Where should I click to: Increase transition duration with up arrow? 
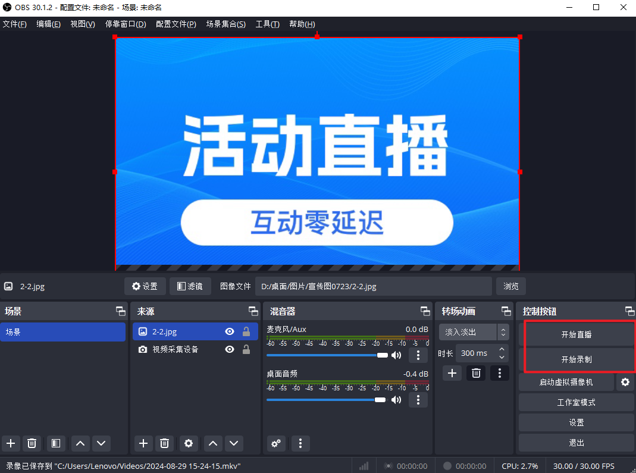click(503, 350)
